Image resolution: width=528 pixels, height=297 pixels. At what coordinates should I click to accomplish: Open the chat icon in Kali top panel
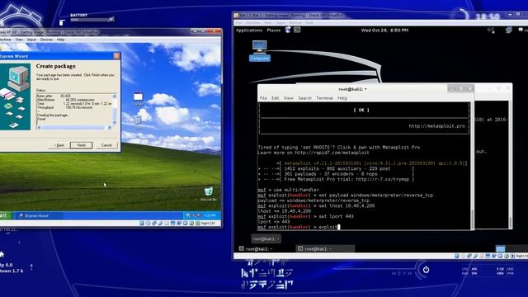click(521, 31)
